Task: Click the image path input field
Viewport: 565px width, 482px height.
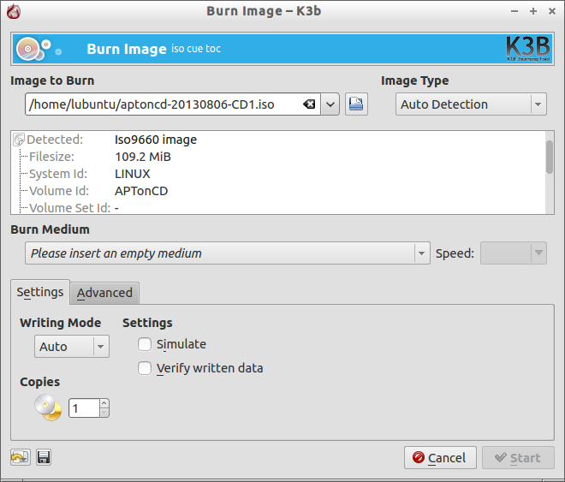Action: (x=173, y=104)
